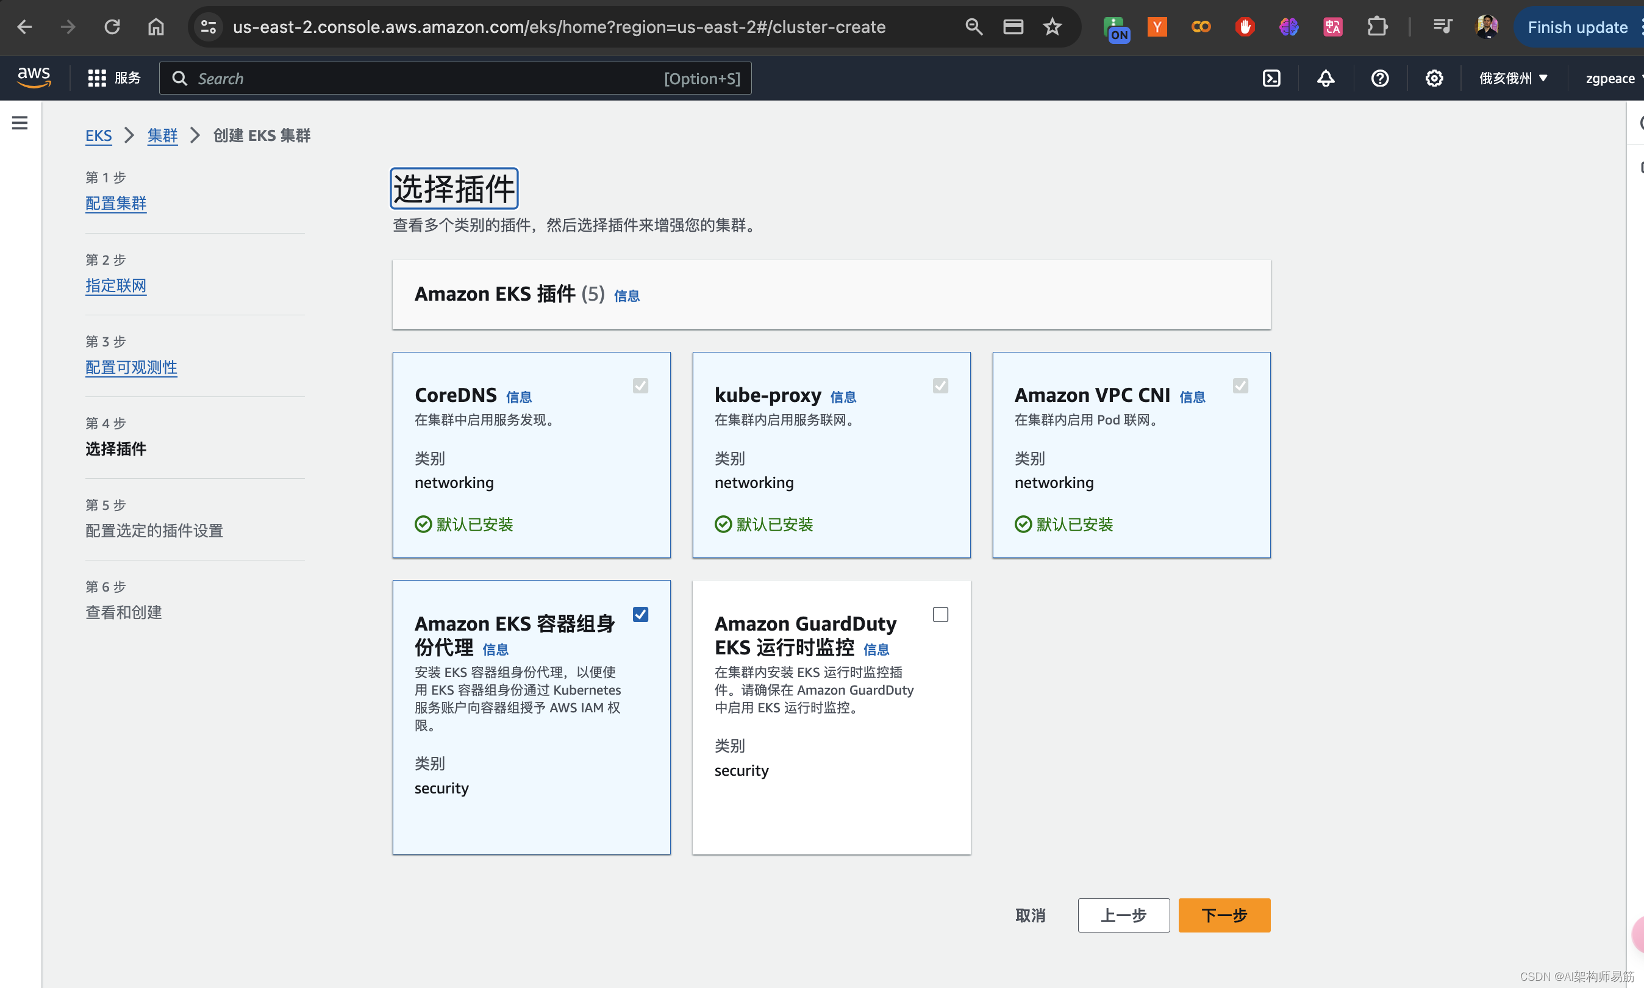This screenshot has width=1644, height=988.
Task: Open the AWS CloudShell icon
Action: coord(1271,79)
